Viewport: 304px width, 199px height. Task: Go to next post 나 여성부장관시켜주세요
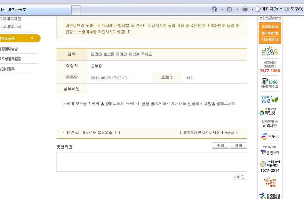pos(207,133)
